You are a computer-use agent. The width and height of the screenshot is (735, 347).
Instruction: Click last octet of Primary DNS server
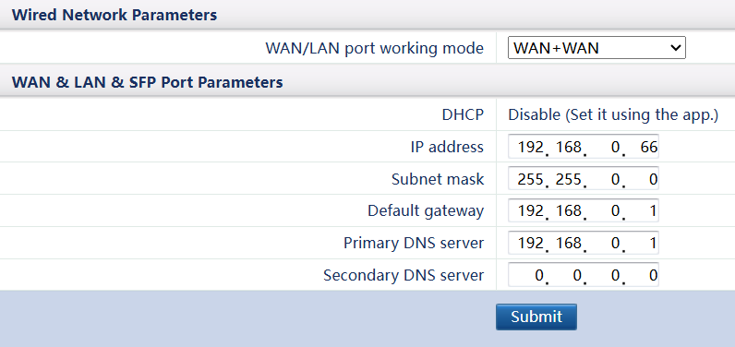pos(641,243)
